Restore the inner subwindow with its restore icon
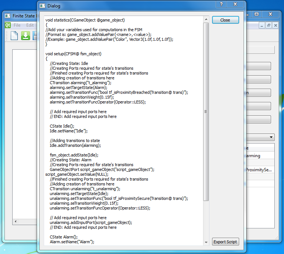 tap(269, 25)
